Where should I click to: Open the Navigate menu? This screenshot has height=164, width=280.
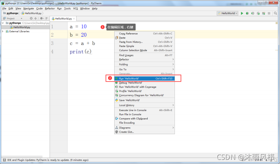pyautogui.click(x=28, y=9)
